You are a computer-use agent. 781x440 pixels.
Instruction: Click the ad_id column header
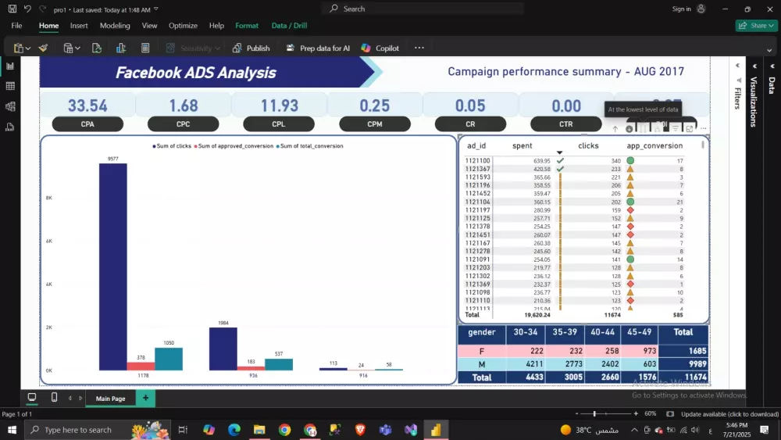[x=476, y=145]
